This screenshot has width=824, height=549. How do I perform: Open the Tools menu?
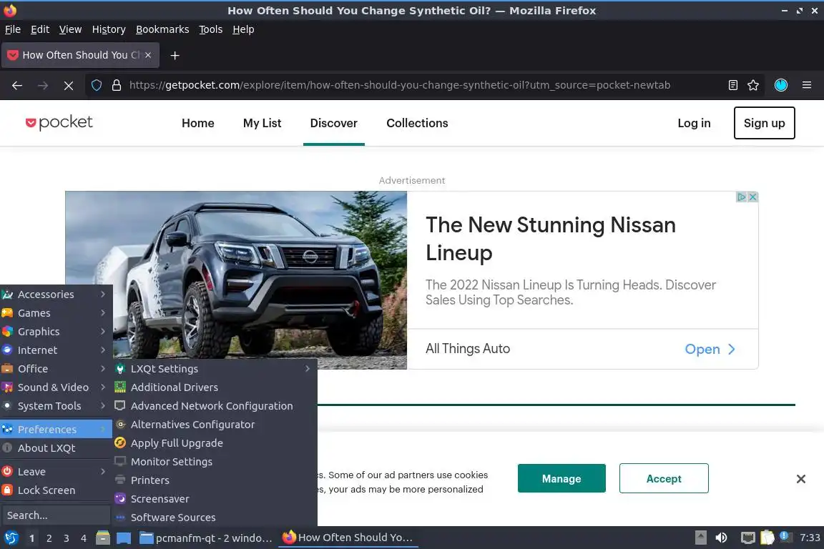point(211,29)
